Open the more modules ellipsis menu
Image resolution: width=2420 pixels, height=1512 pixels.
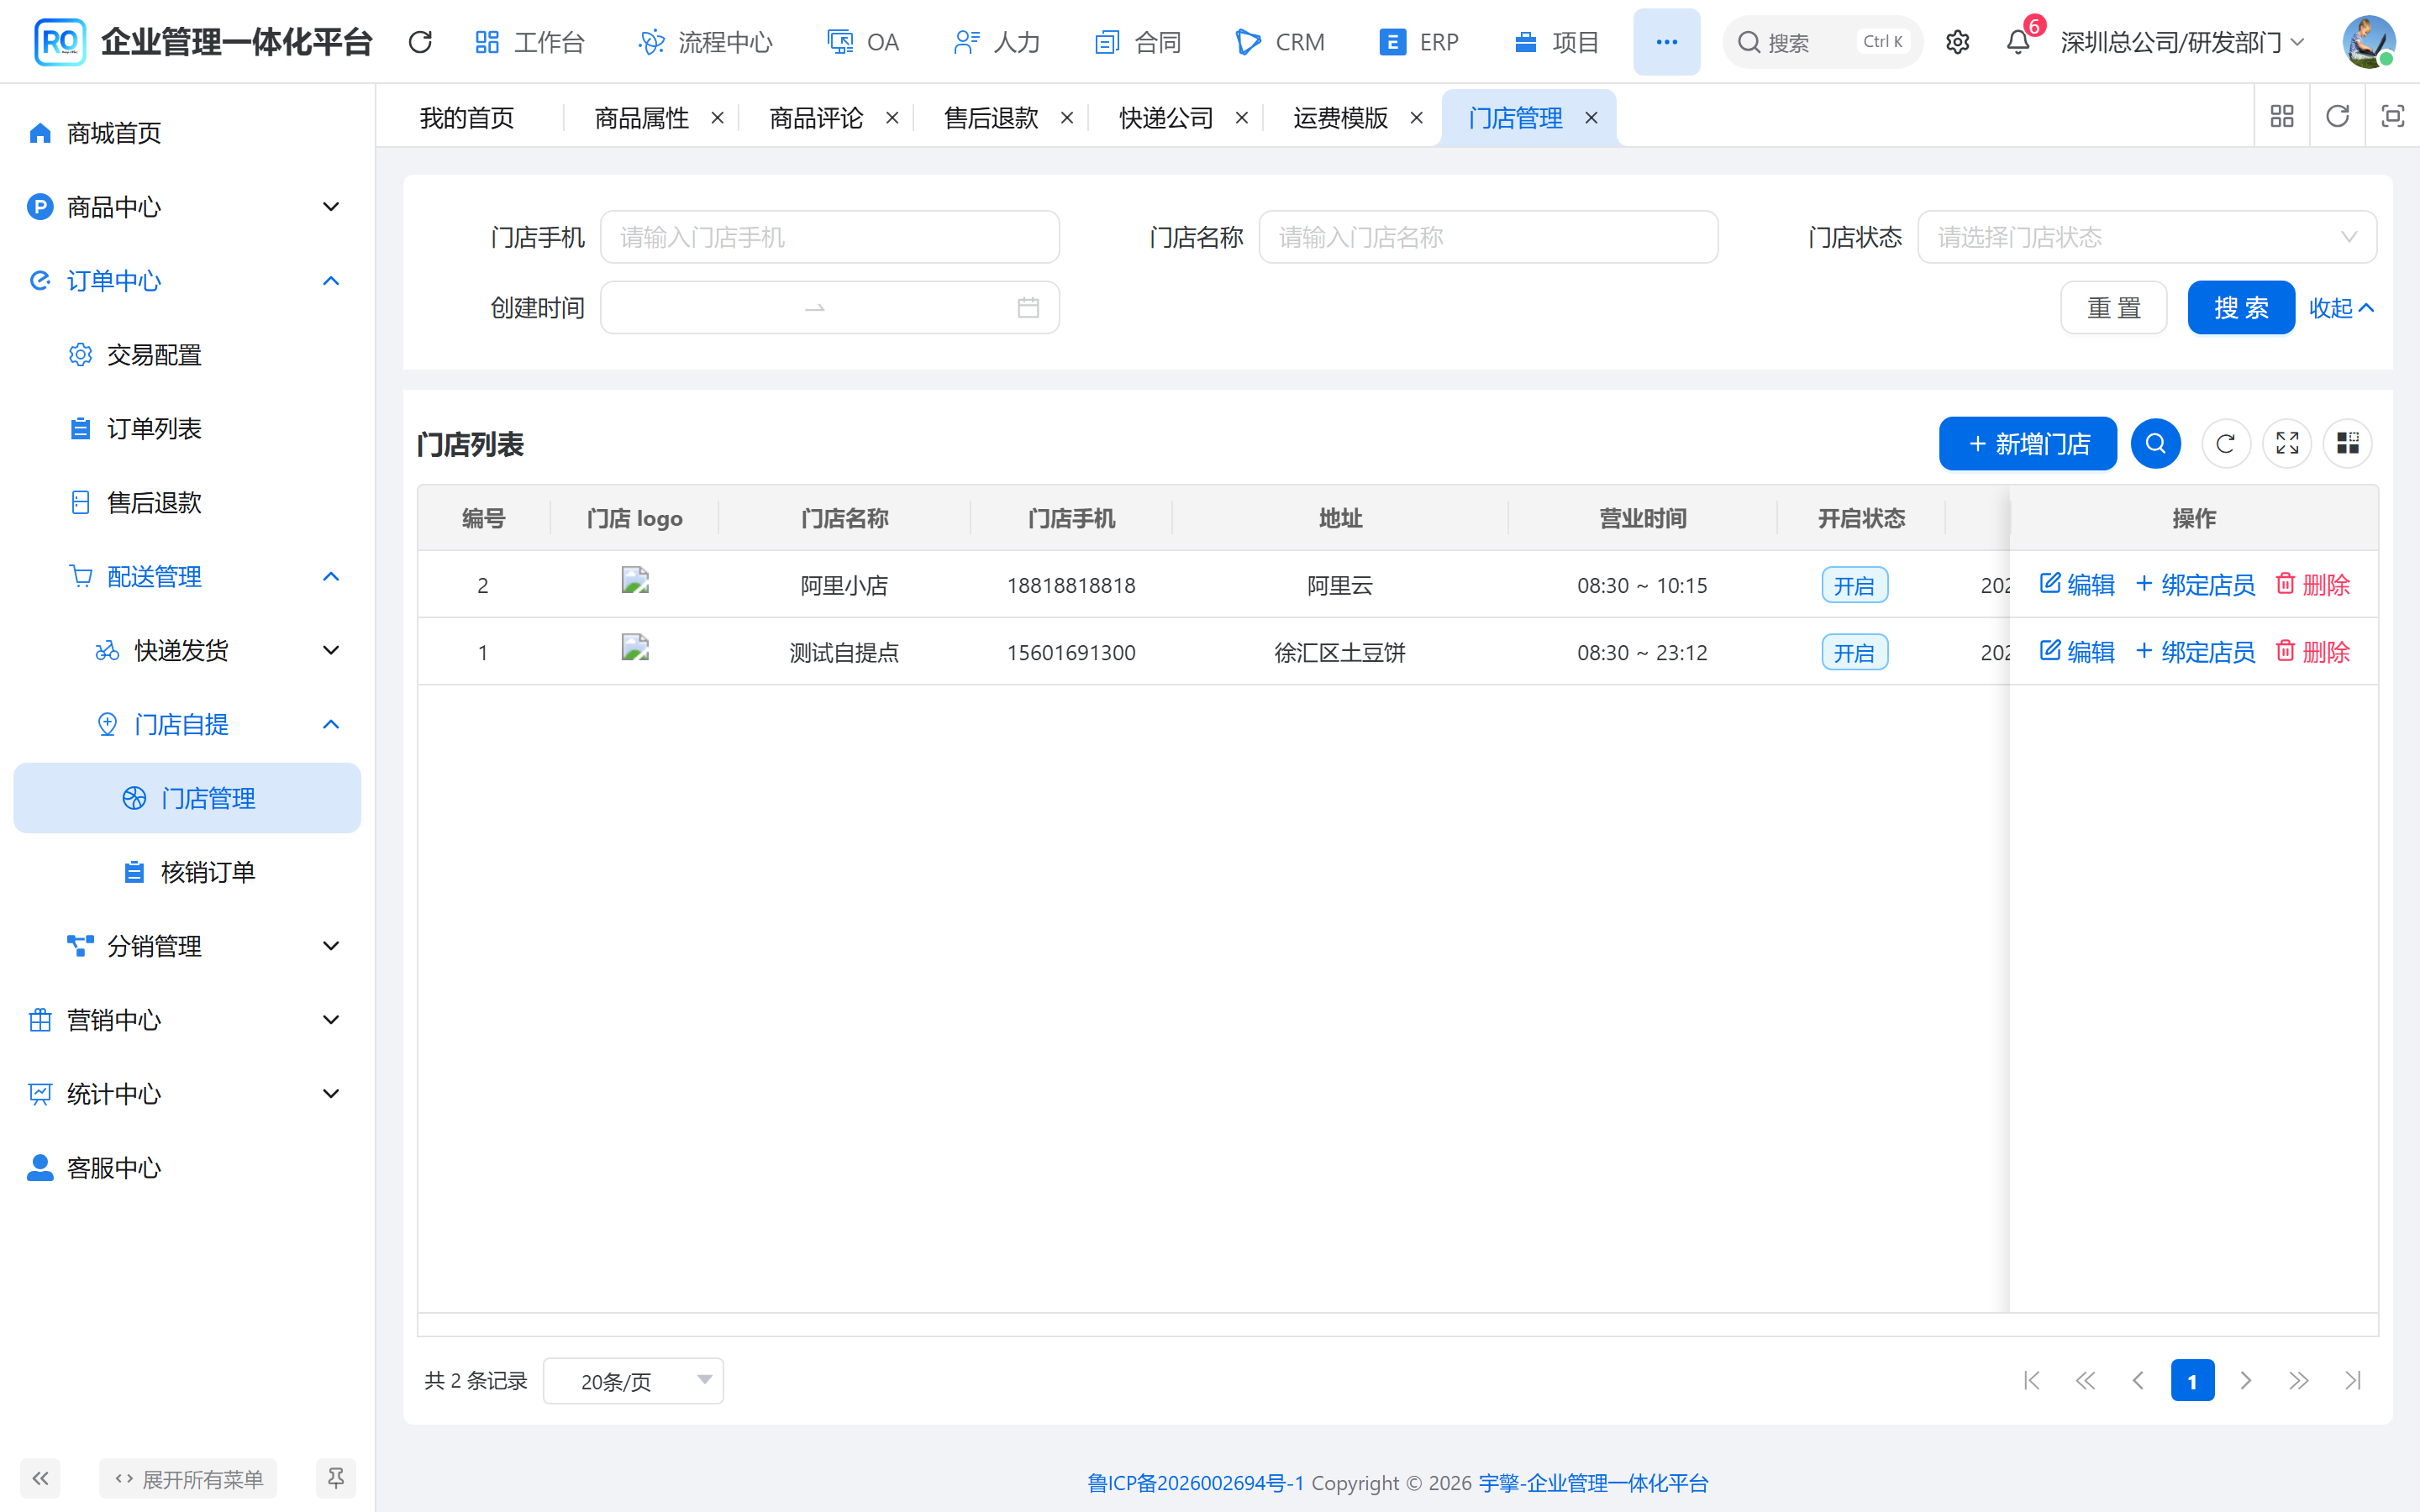1666,42
